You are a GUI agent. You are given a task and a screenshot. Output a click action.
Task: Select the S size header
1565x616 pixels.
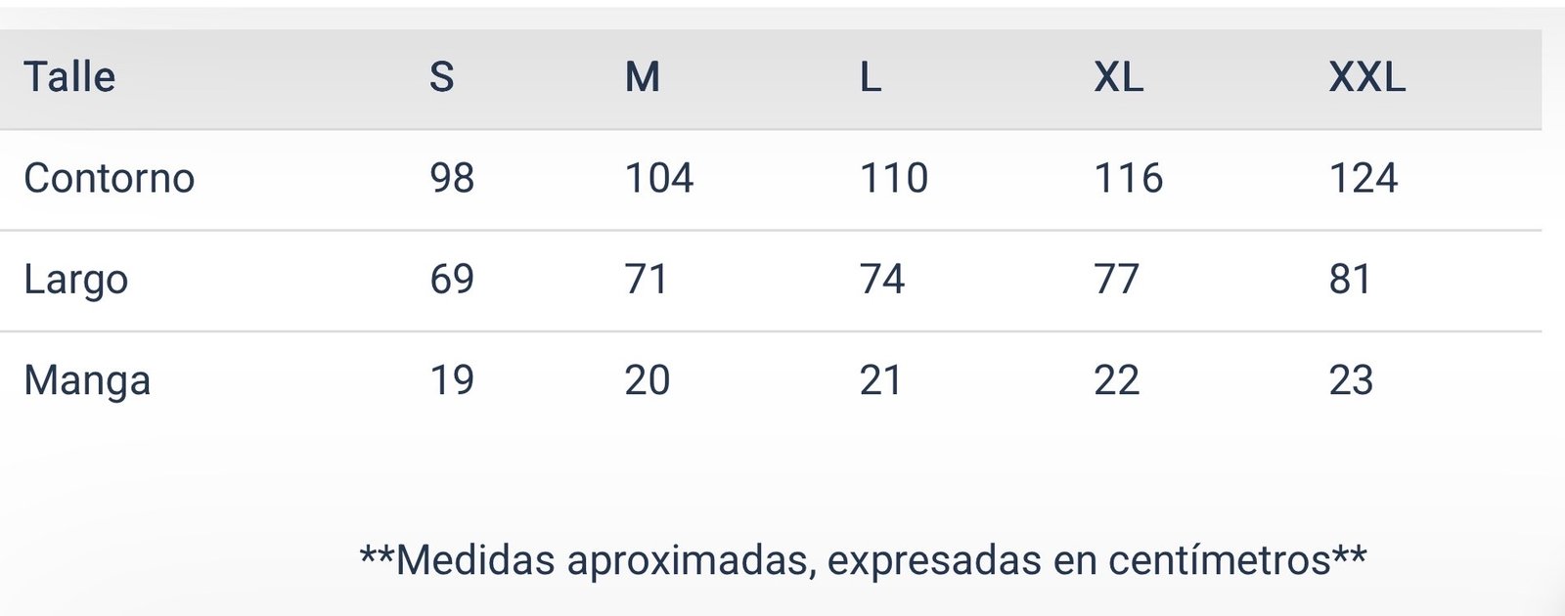coord(441,77)
